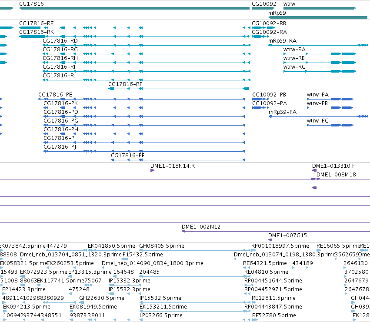
Task: Click EST EK153211.5prime label
Action: coord(163,307)
